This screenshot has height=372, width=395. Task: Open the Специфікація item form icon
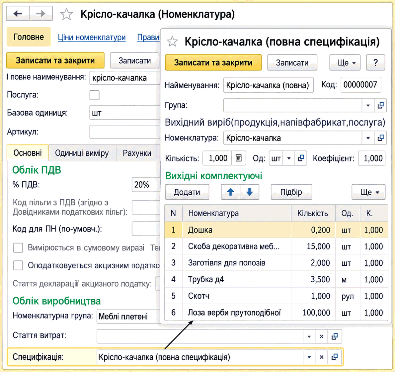click(x=335, y=357)
